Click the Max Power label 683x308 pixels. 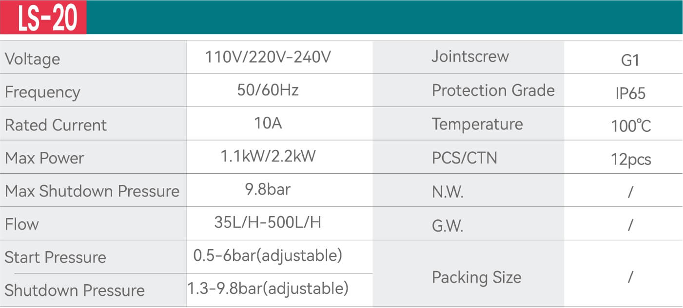[x=44, y=158]
